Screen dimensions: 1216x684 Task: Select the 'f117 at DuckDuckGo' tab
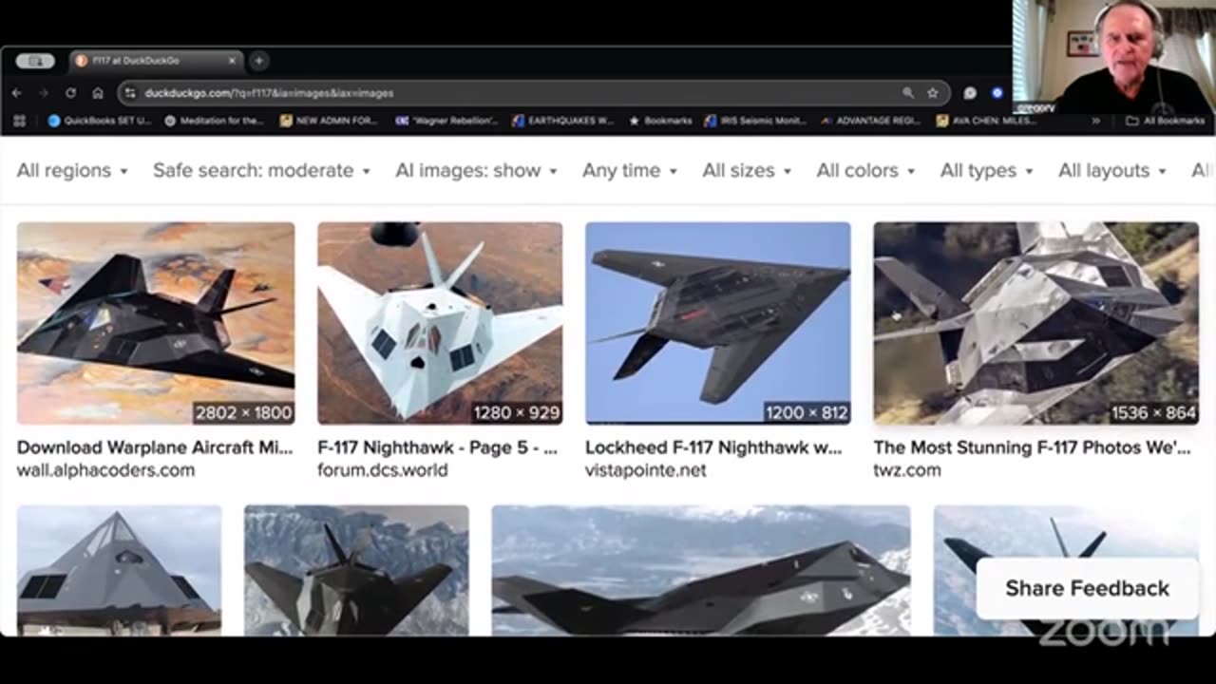(x=156, y=61)
